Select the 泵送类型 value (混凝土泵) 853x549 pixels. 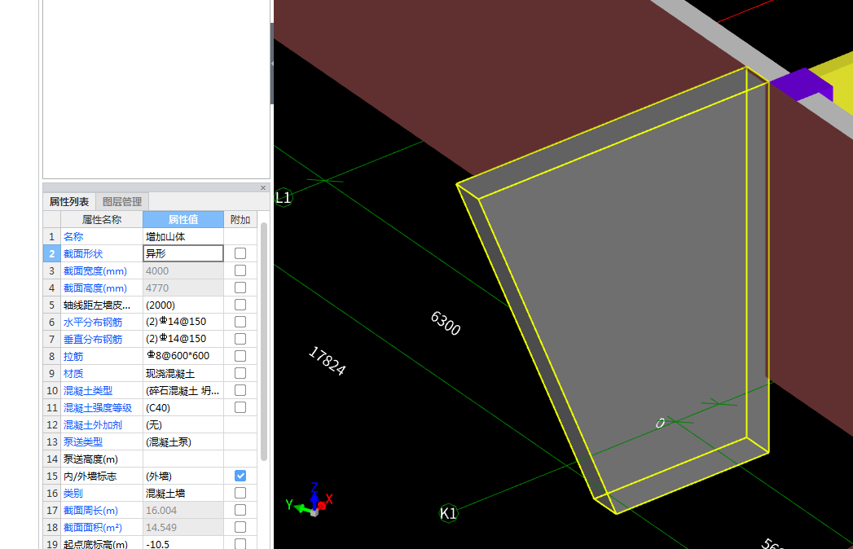point(183,441)
